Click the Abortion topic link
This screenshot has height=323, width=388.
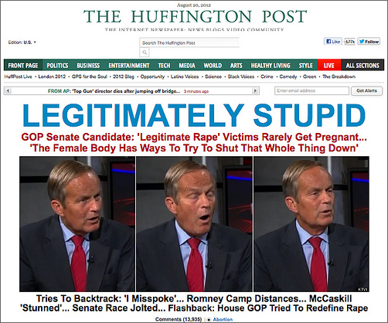(x=223, y=319)
